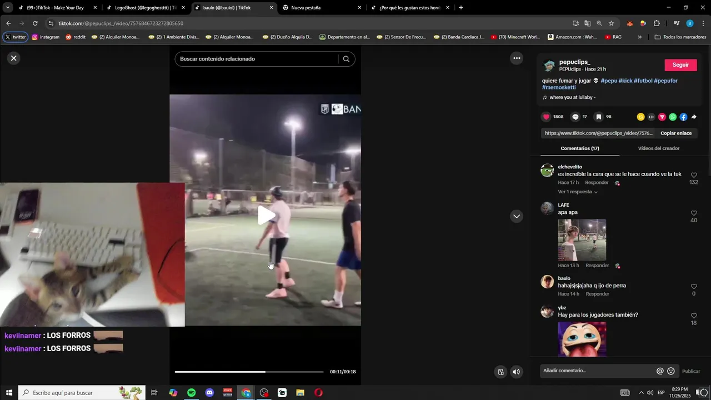Image resolution: width=711 pixels, height=400 pixels.
Task: Open Discord from the taskbar
Action: click(x=209, y=393)
